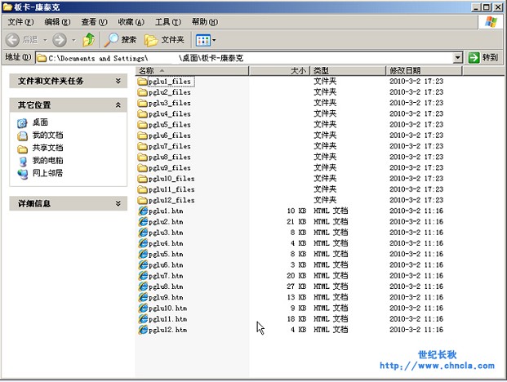Select the pglu3_files folder icon
507x382 pixels.
142,103
